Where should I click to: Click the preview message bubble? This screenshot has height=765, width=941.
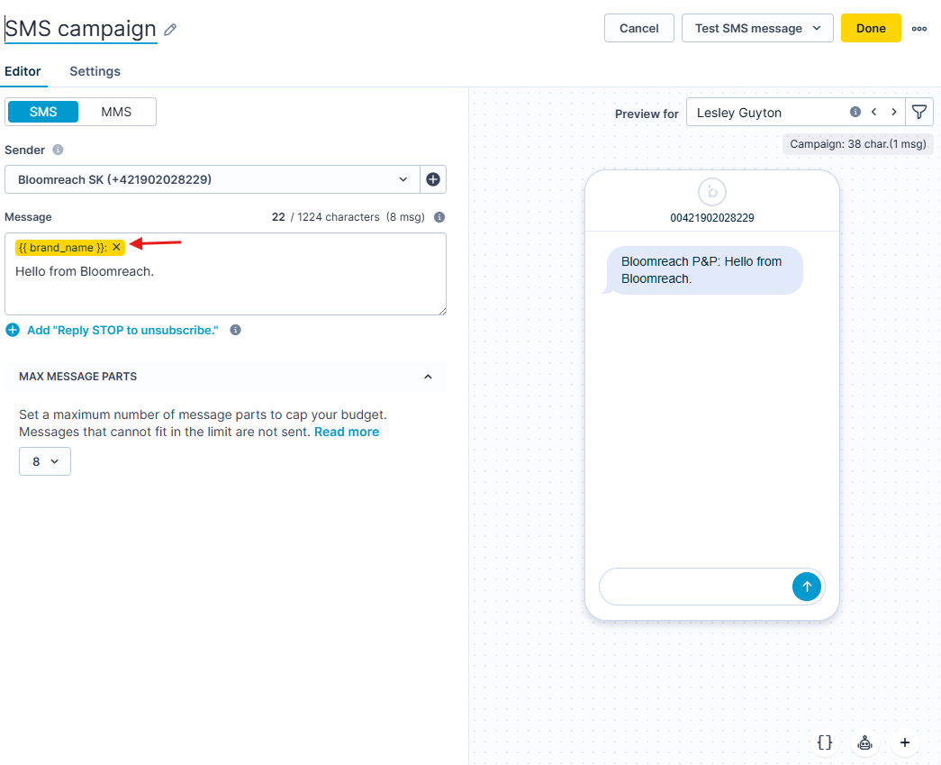point(704,270)
